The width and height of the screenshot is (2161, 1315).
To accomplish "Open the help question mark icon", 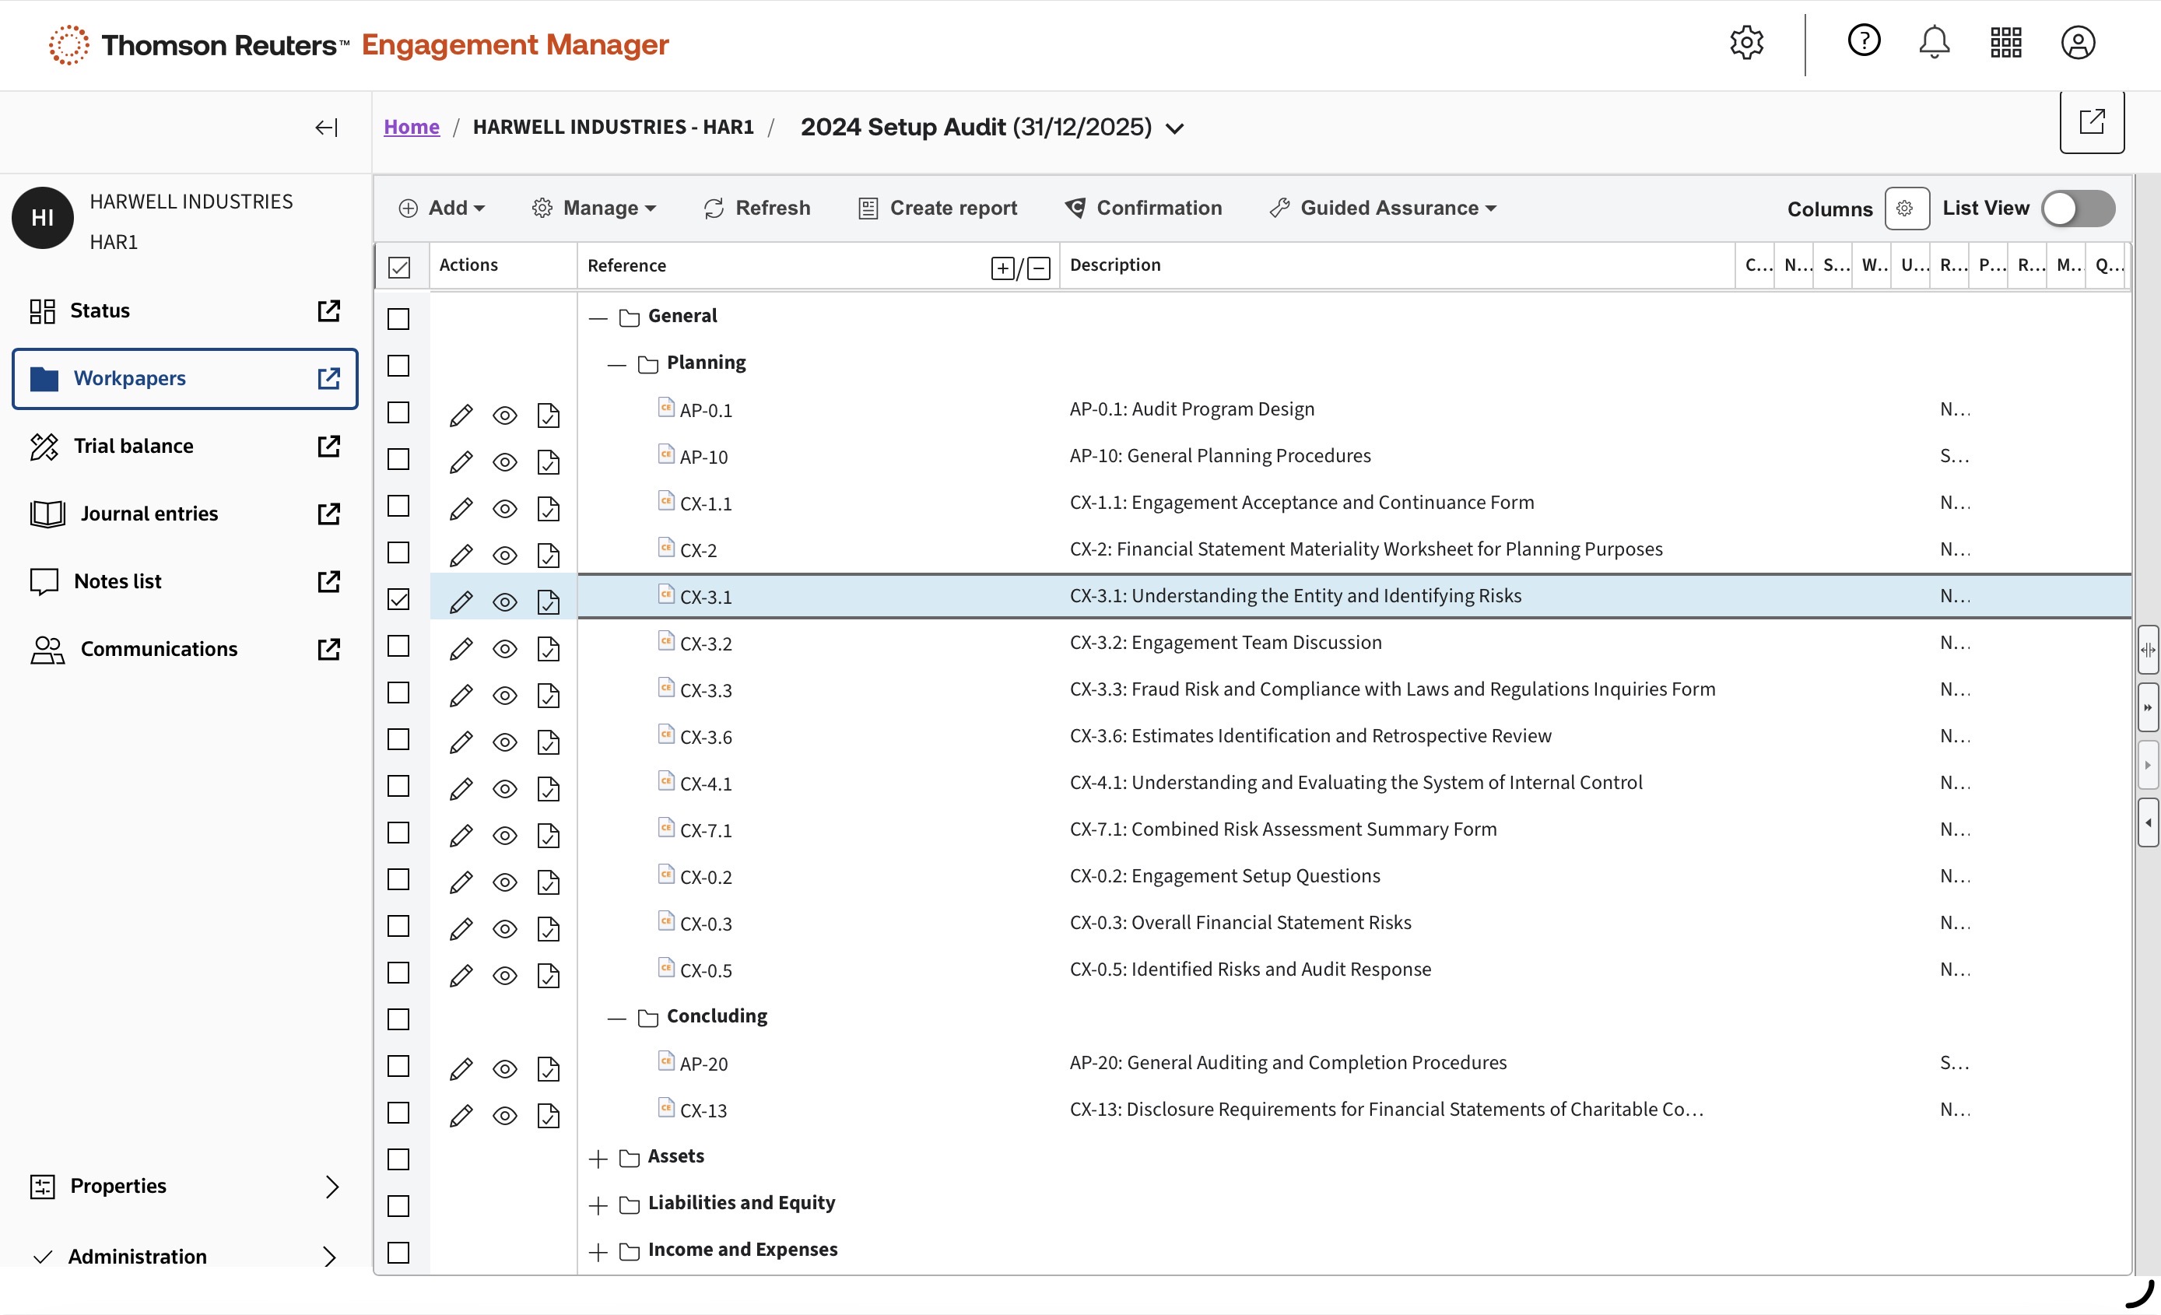I will tap(1864, 41).
